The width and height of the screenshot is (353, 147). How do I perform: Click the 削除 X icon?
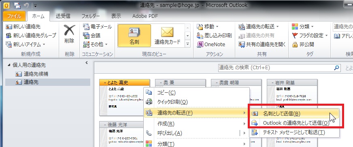[69, 30]
